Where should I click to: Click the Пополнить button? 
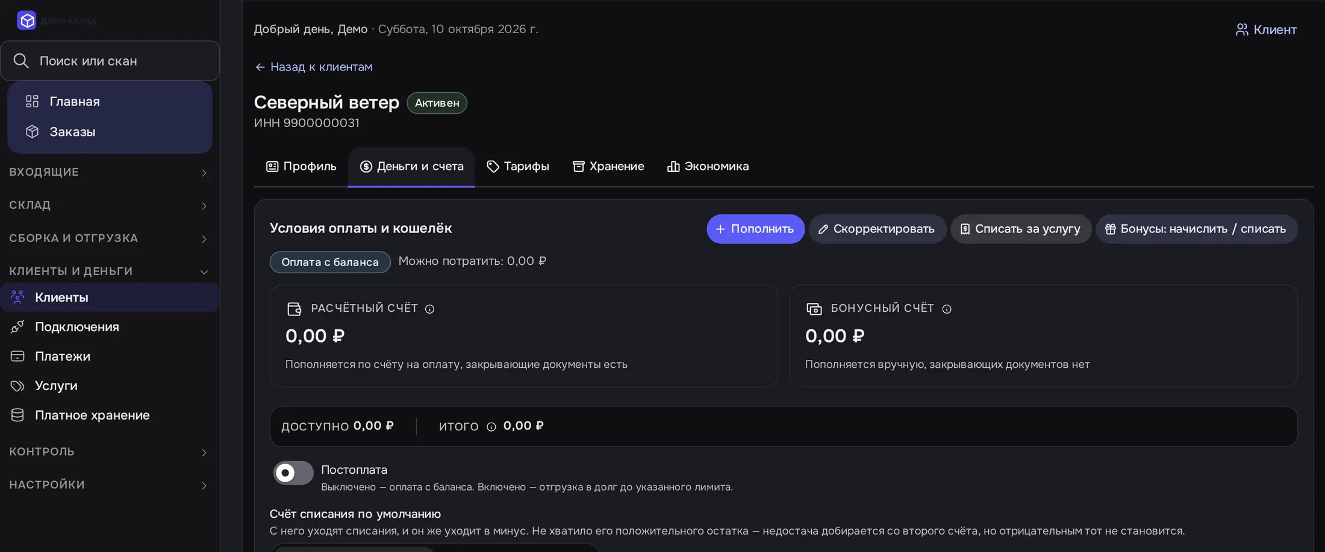tap(755, 229)
